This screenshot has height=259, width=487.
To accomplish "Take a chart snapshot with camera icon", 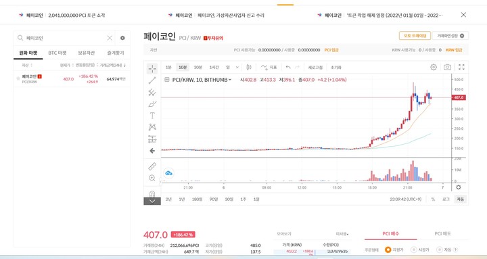I will tap(447, 67).
